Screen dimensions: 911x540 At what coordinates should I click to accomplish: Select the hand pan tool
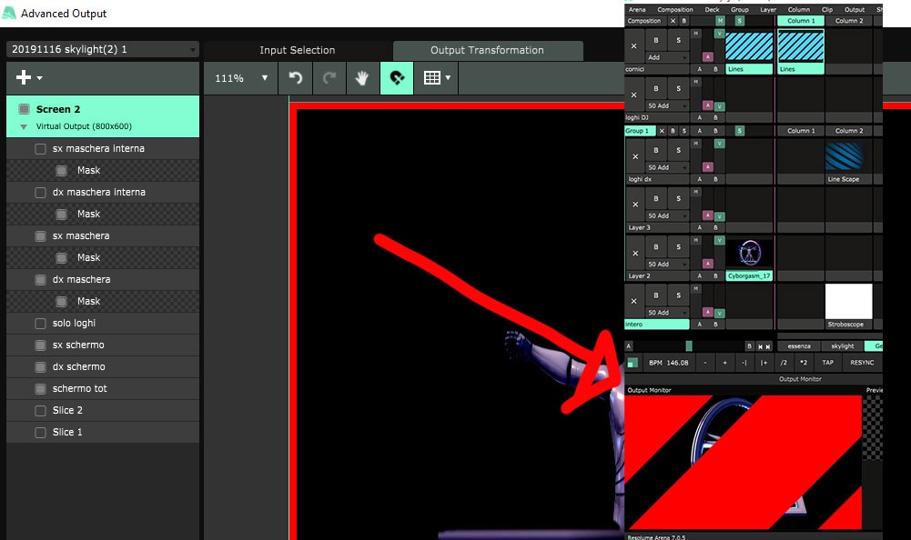coord(362,78)
